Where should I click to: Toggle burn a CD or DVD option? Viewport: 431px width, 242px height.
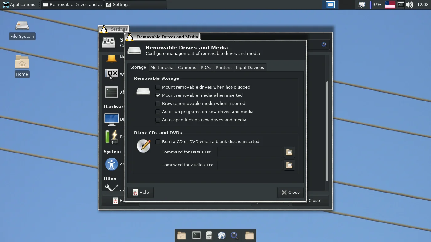pos(158,142)
